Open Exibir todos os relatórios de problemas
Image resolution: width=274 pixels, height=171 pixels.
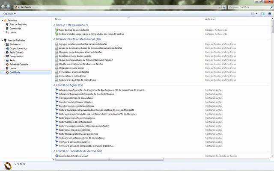(x=78, y=134)
